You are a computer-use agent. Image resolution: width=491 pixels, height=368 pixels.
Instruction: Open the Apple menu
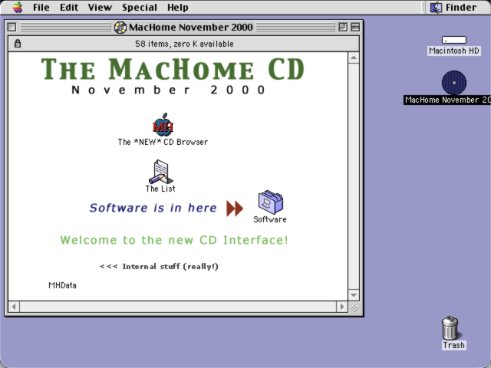18,7
